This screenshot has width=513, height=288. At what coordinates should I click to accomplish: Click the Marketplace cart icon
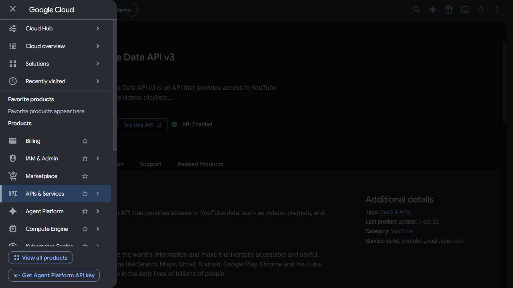pyautogui.click(x=13, y=176)
